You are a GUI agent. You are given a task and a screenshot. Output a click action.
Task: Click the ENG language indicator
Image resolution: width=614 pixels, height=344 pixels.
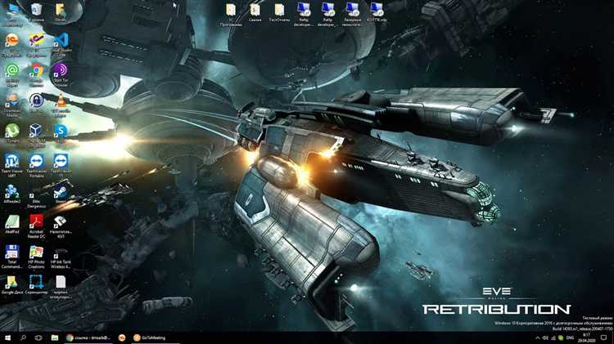pyautogui.click(x=570, y=337)
